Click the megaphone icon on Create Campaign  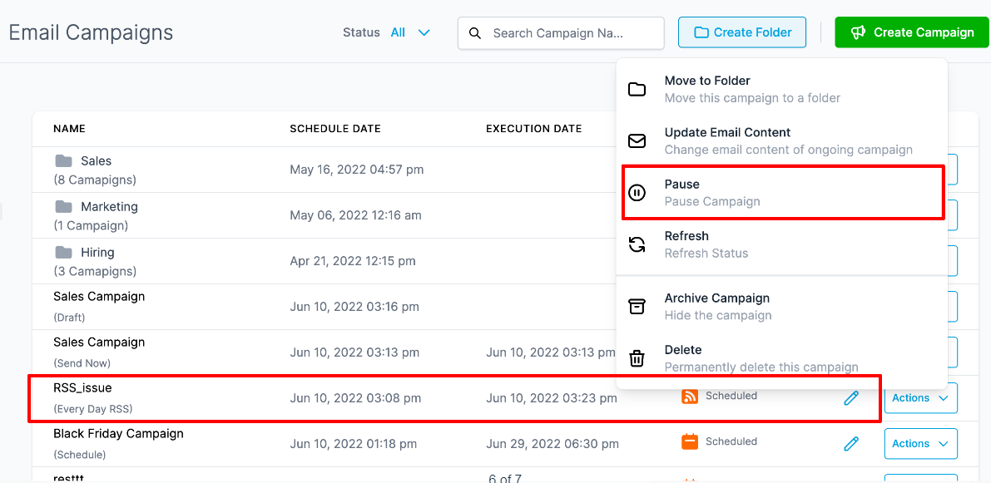pos(858,32)
